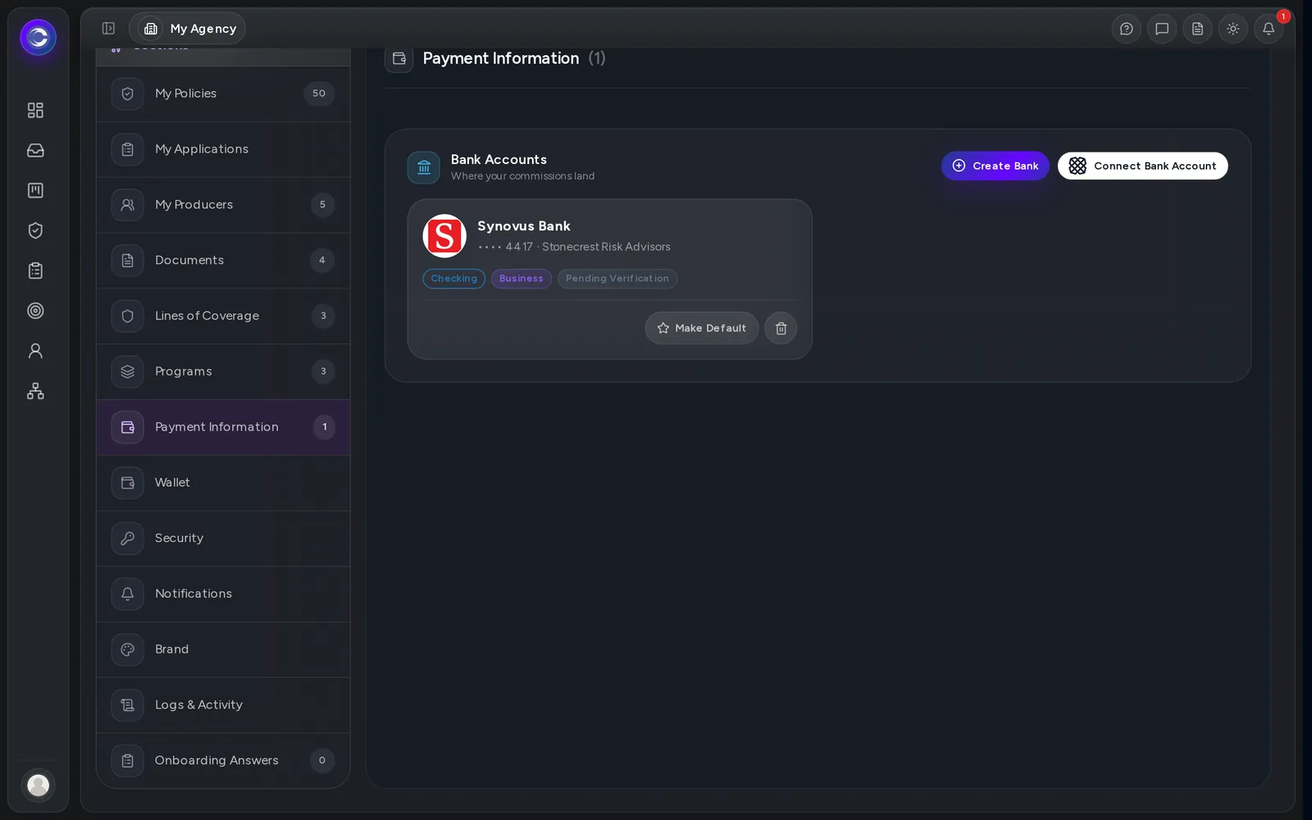This screenshot has height=820, width=1312.
Task: Make Synovus Bank the default account
Action: point(702,328)
